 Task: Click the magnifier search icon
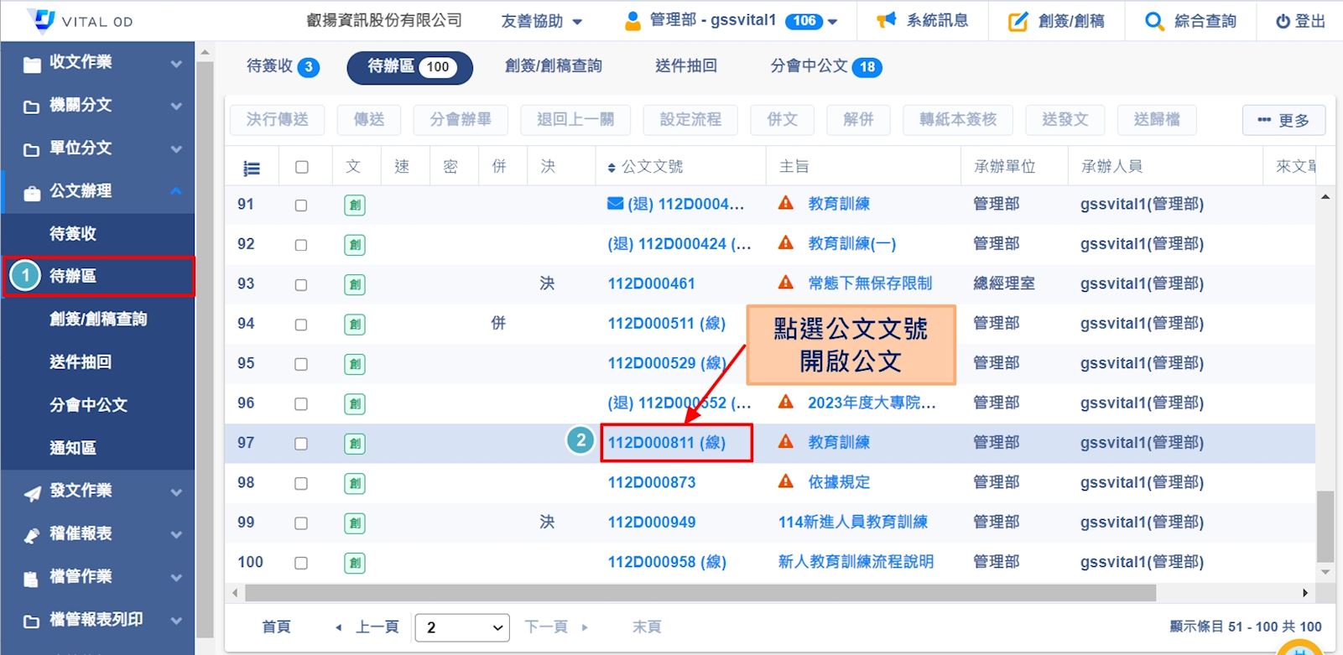pyautogui.click(x=1154, y=22)
